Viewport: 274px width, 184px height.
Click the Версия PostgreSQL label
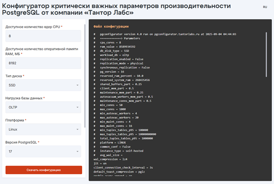tap(22, 142)
